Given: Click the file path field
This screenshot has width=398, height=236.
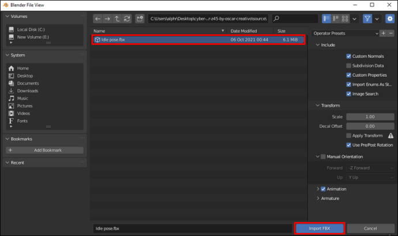Looking at the screenshot, I should [x=208, y=18].
